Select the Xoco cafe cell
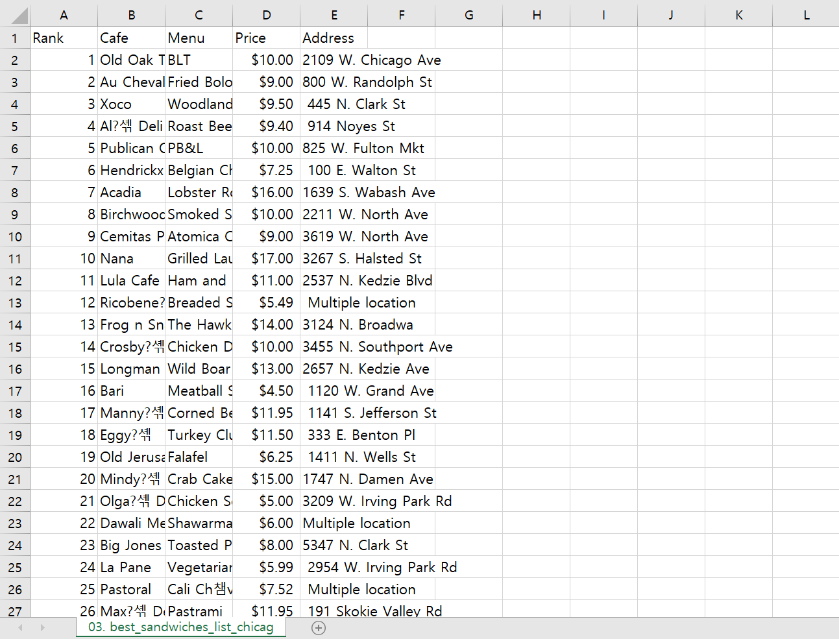This screenshot has height=639, width=839. [131, 104]
